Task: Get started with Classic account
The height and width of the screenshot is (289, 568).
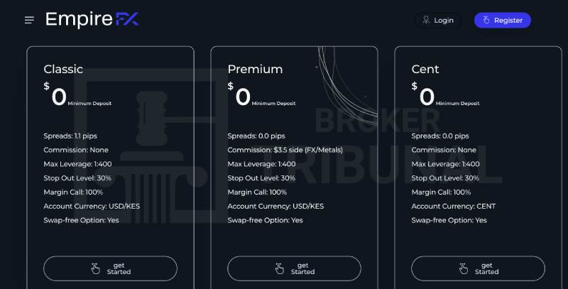Action: 111,268
